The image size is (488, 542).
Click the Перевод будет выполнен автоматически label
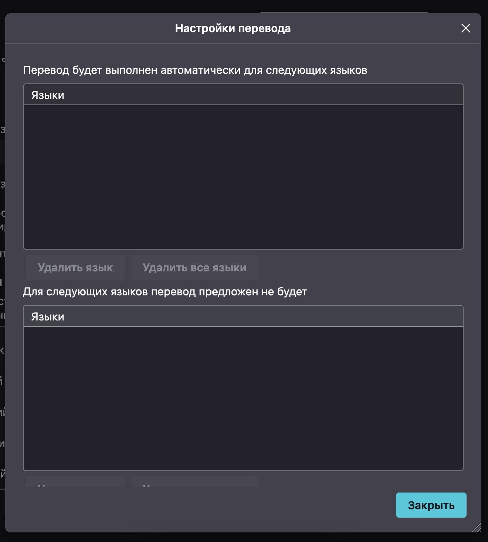(195, 70)
